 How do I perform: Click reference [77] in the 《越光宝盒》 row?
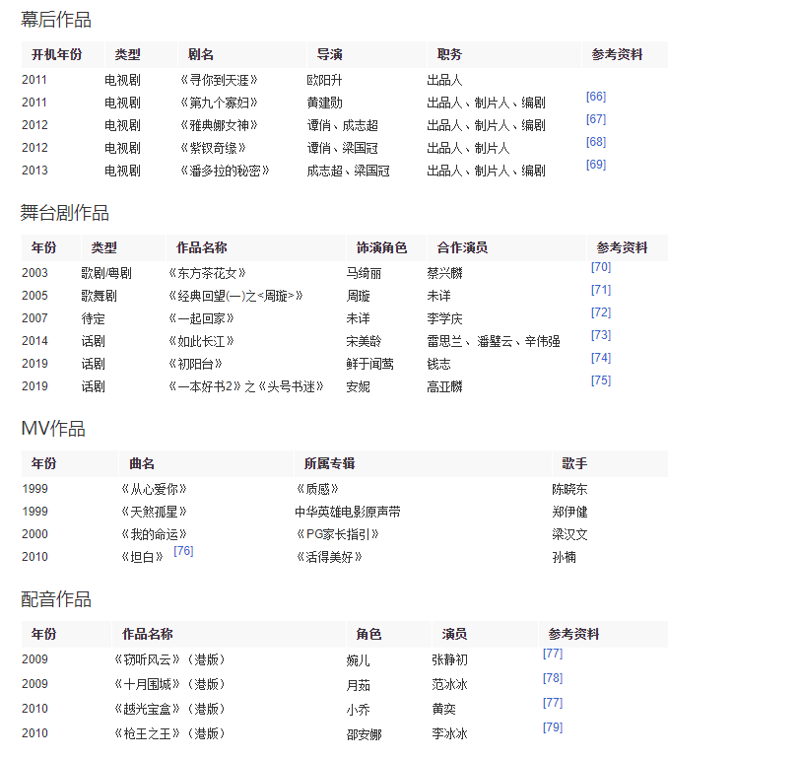tap(553, 703)
